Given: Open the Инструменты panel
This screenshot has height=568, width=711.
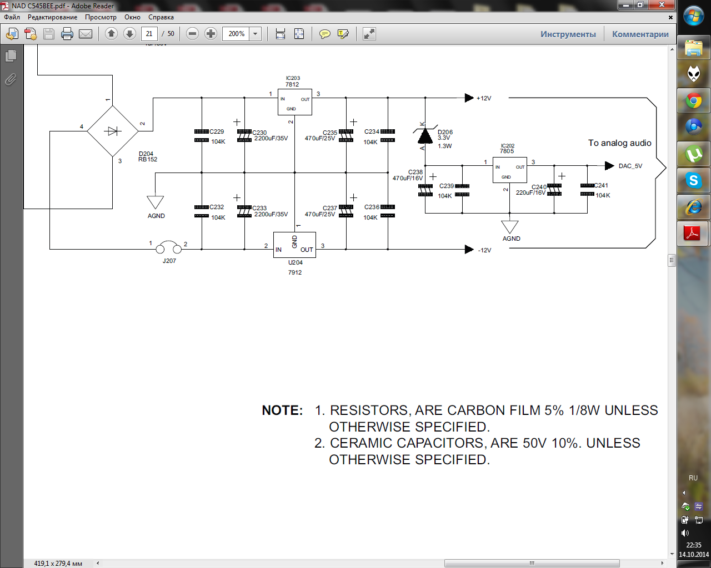Looking at the screenshot, I should [x=568, y=34].
